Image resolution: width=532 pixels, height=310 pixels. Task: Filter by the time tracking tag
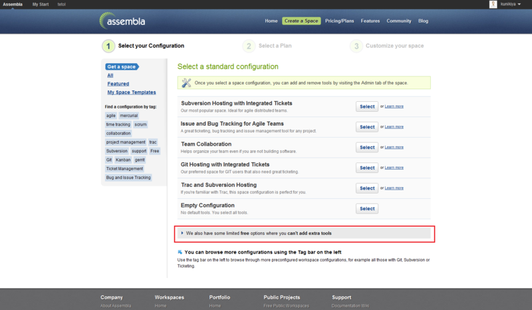[x=118, y=124]
